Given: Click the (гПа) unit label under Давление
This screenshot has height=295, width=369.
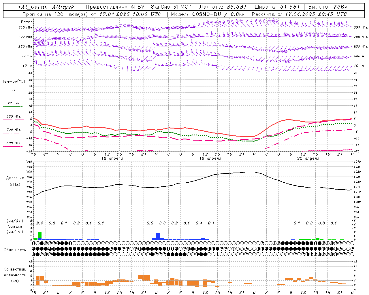Looking at the screenshot, I should [x=15, y=185].
